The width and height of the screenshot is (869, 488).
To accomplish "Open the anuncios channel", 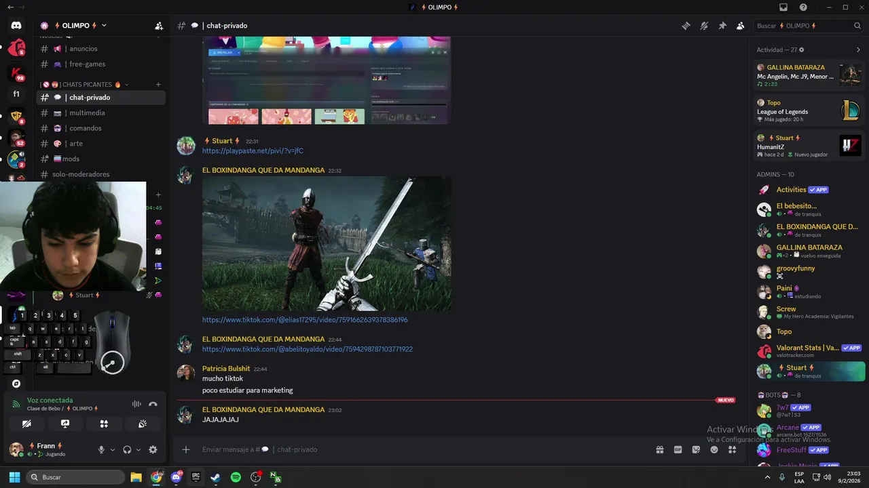I will tap(101, 49).
